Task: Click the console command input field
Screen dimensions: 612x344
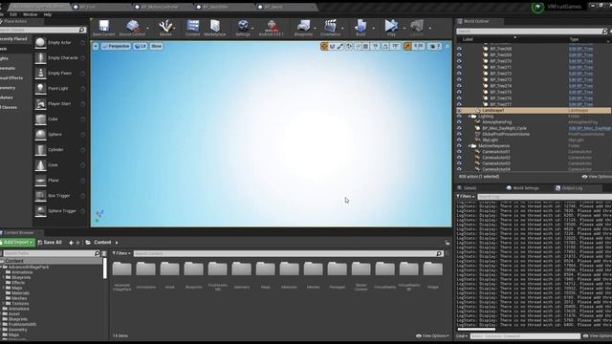Action: (x=525, y=335)
